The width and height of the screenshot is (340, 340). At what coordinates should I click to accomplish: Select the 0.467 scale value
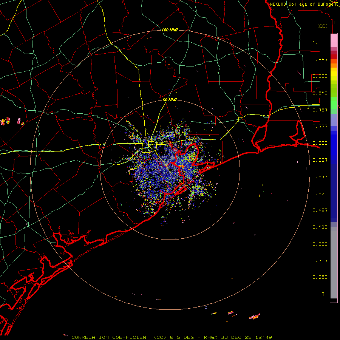pyautogui.click(x=320, y=210)
